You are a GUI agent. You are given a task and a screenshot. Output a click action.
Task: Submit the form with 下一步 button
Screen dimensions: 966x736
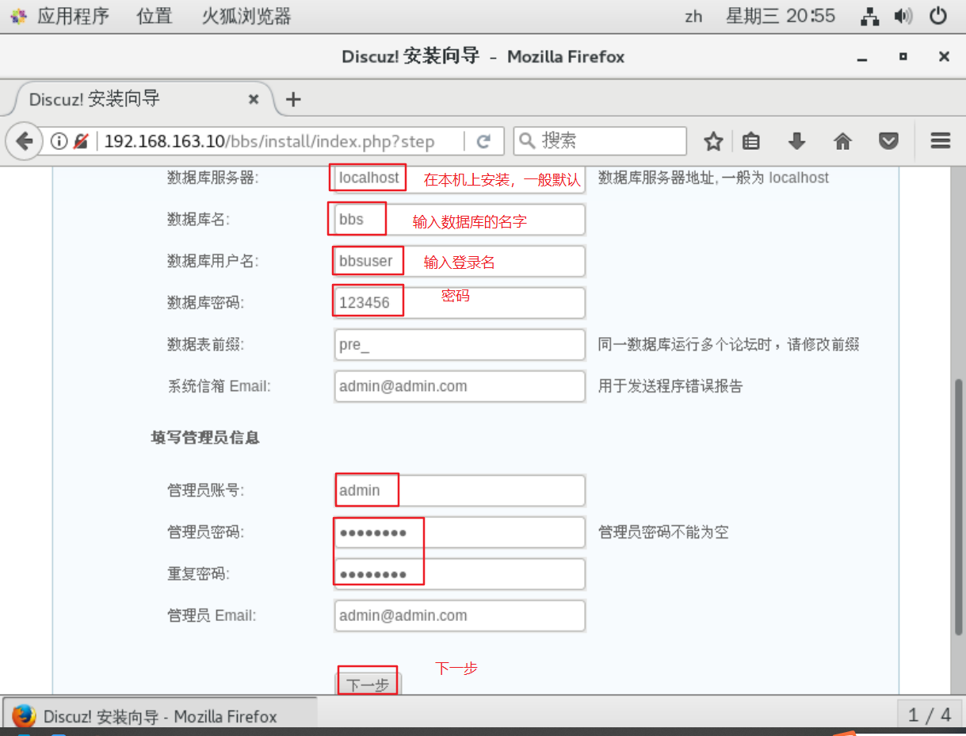pyautogui.click(x=368, y=684)
